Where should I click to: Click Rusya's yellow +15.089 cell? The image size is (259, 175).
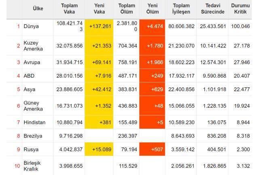coord(99,149)
